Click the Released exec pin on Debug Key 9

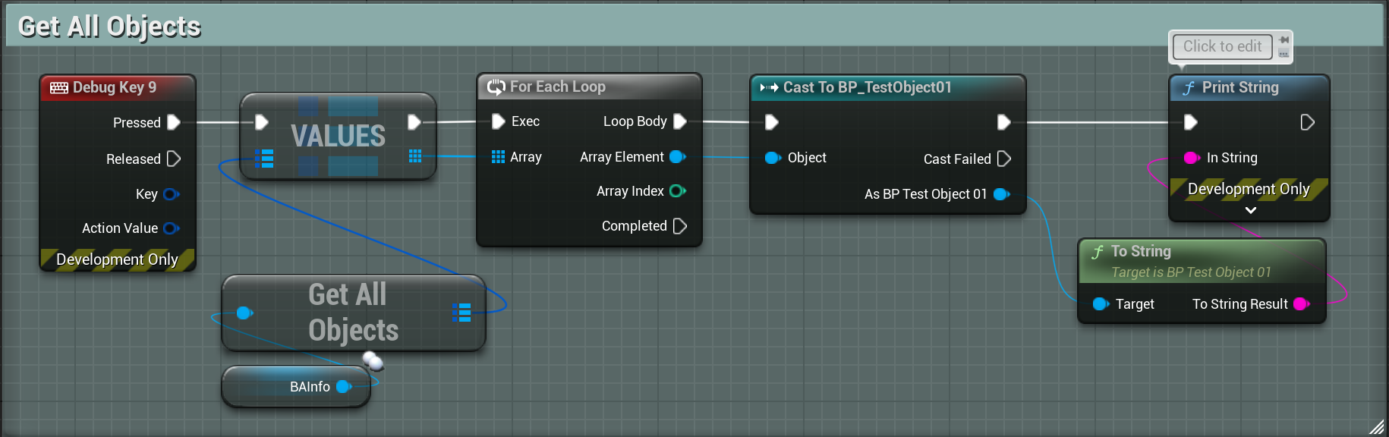pyautogui.click(x=173, y=159)
